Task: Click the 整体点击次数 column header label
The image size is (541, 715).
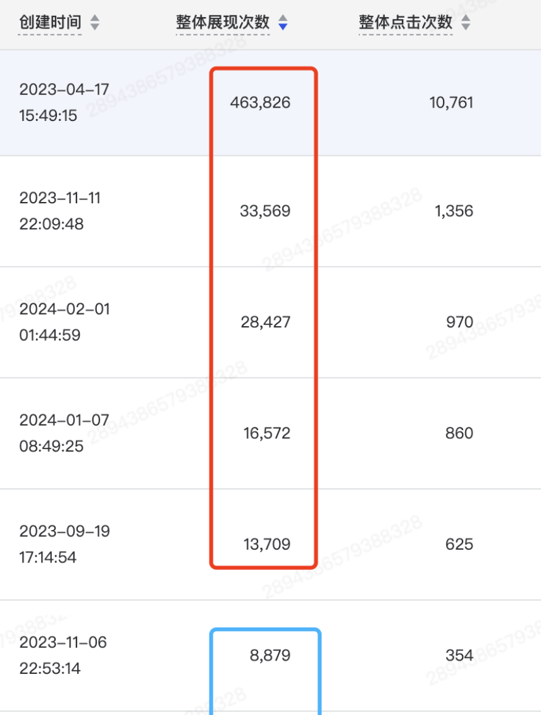Action: click(406, 23)
